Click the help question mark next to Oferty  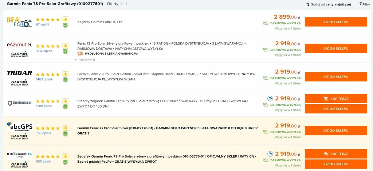(x=121, y=4)
